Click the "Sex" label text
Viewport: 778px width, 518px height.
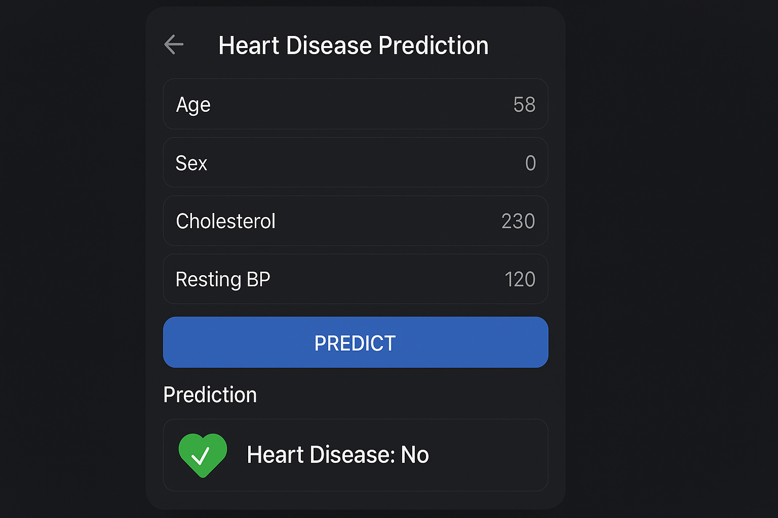coord(191,163)
